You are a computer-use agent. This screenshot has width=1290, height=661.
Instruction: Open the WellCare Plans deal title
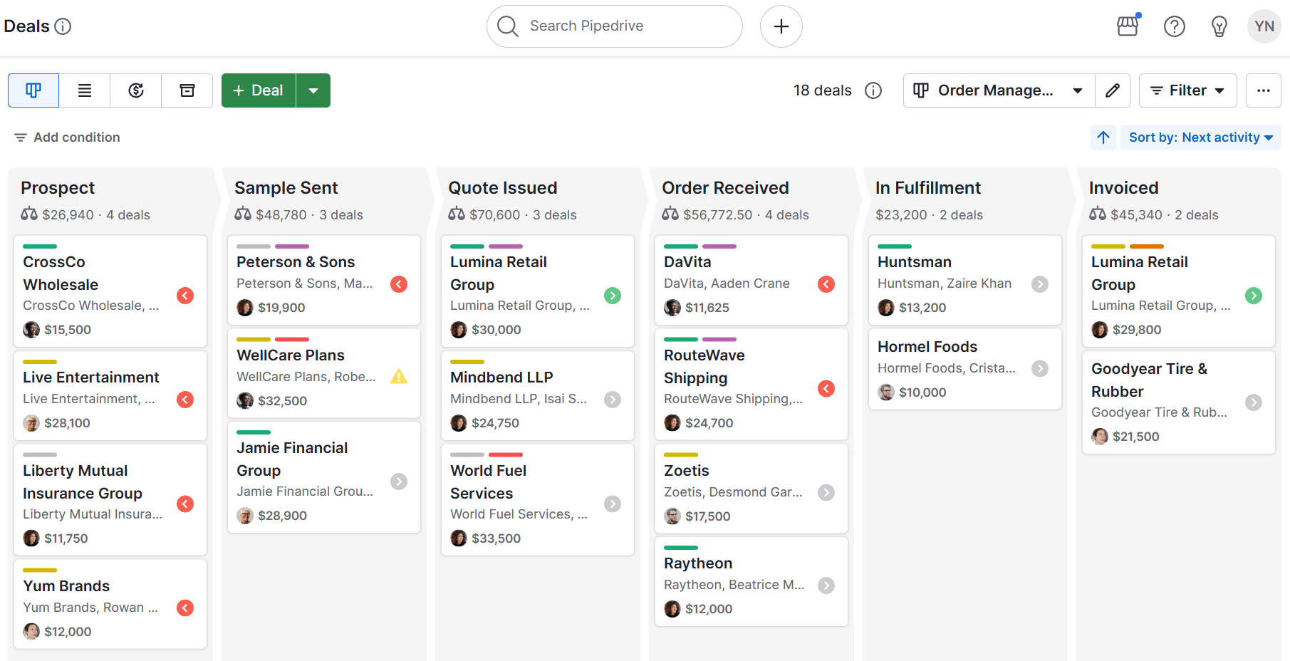pyautogui.click(x=291, y=355)
